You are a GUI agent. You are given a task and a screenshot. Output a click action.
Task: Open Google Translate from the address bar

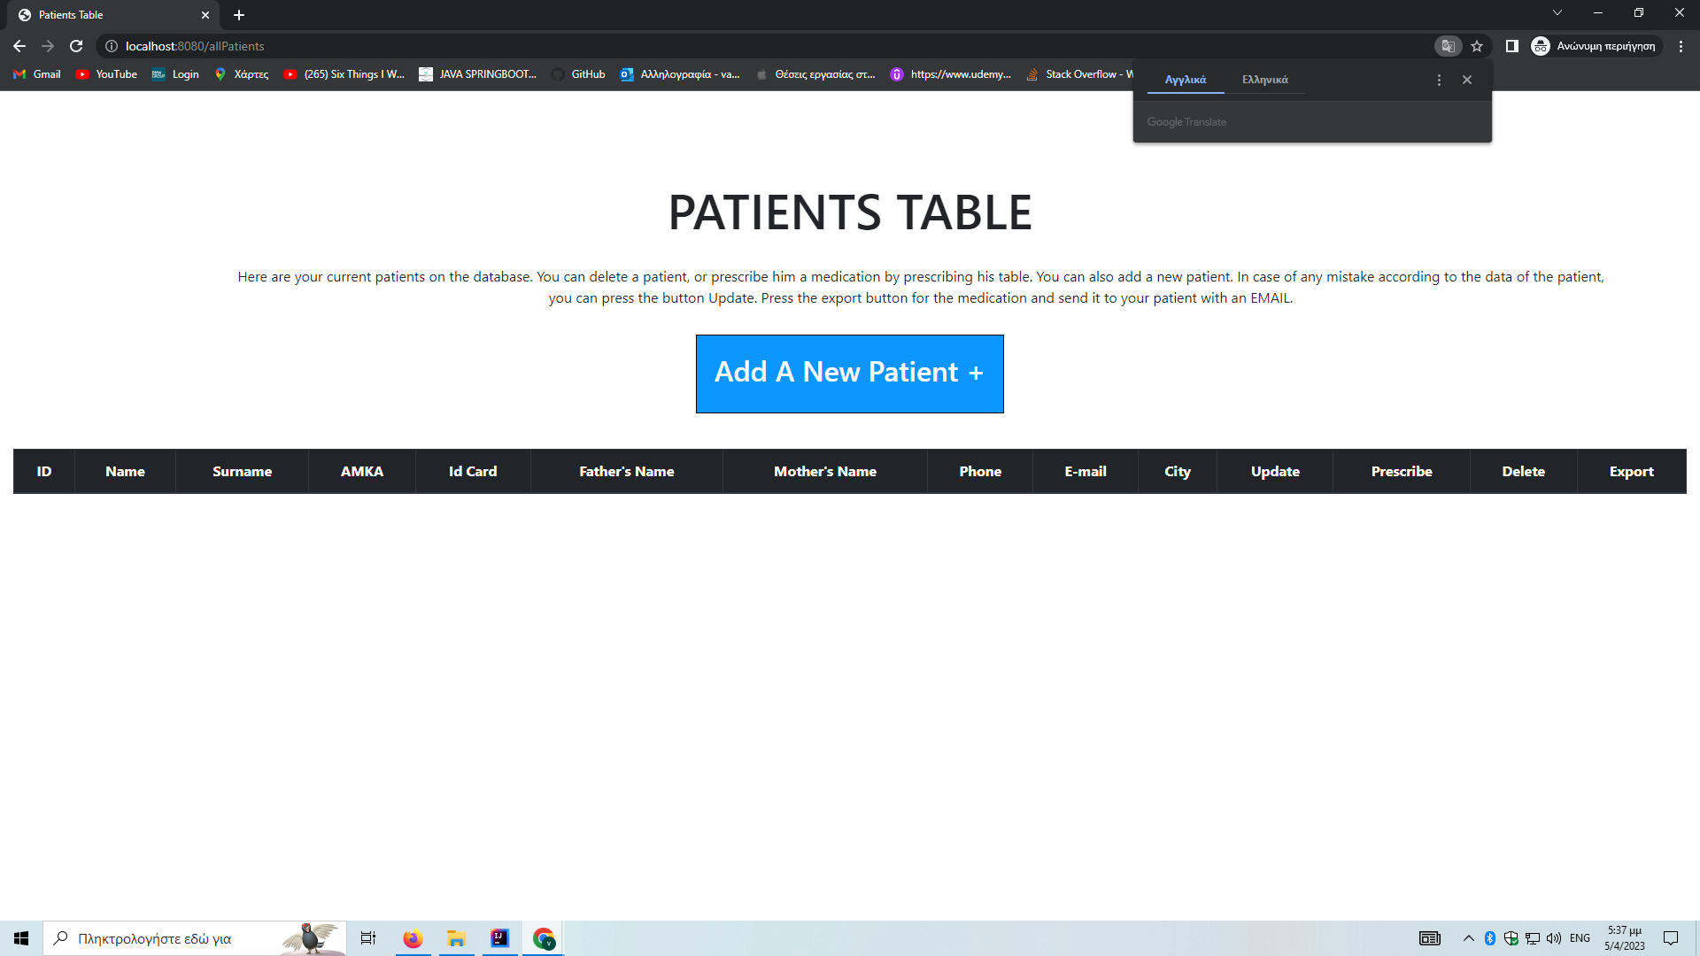click(x=1449, y=46)
